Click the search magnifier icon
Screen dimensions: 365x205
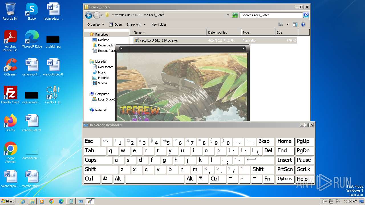[306, 15]
